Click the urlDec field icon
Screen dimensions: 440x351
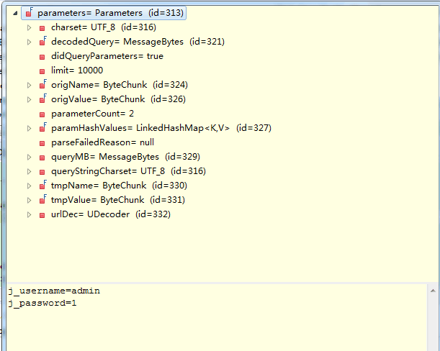point(42,215)
